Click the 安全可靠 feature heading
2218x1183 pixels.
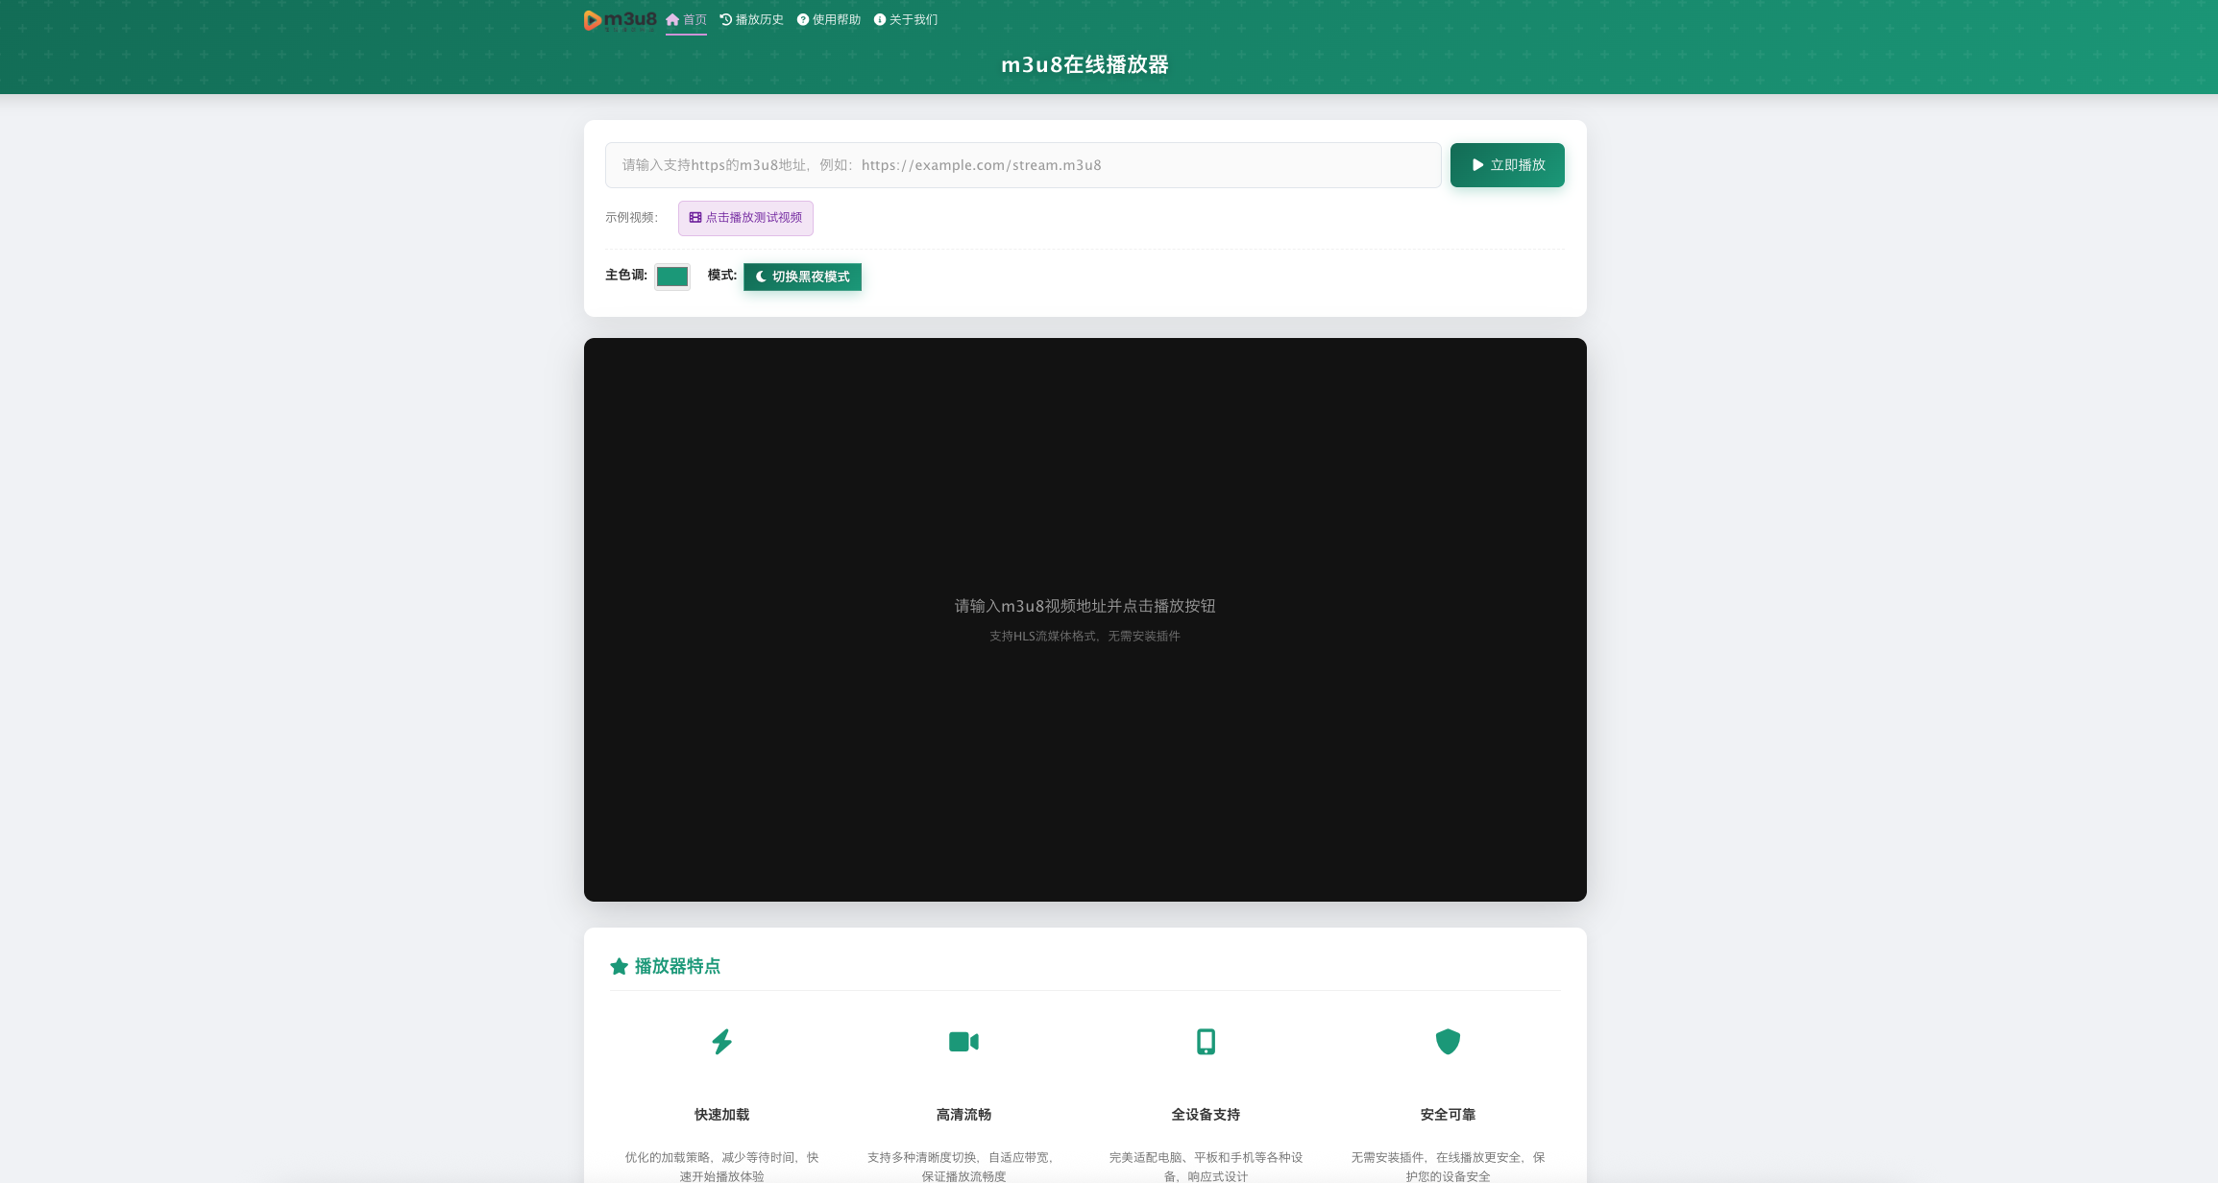pos(1448,1115)
